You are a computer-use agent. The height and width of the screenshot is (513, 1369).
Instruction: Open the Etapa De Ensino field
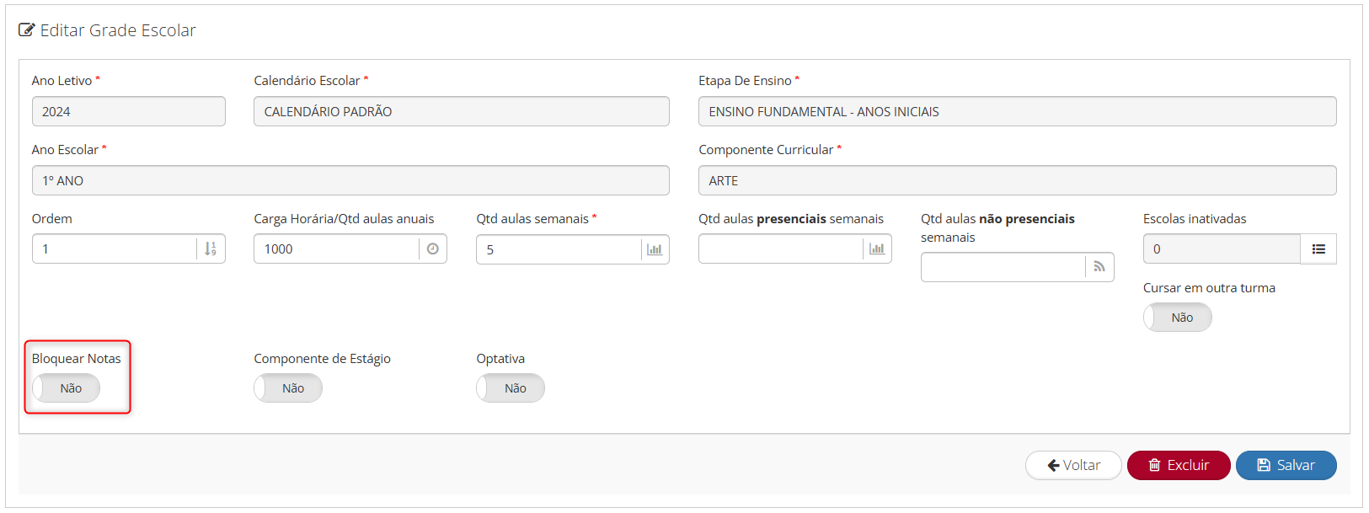pyautogui.click(x=1017, y=111)
